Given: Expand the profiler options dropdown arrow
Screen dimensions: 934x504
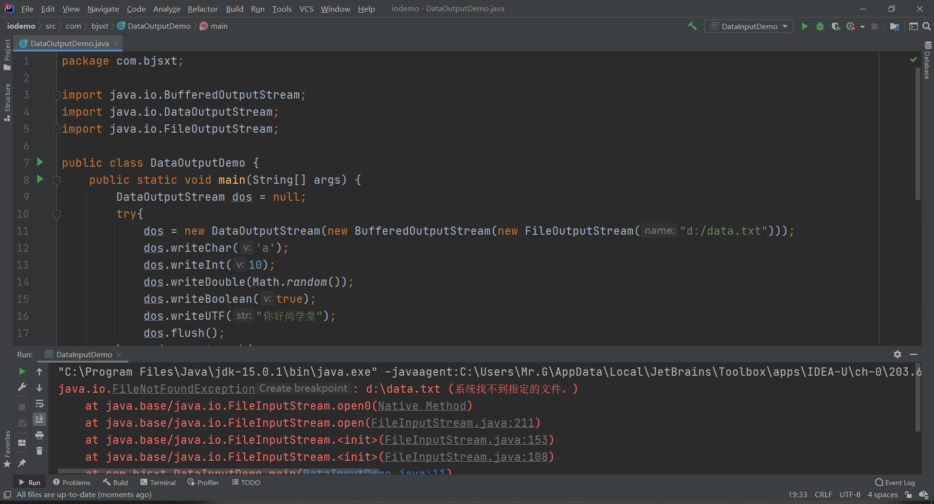Looking at the screenshot, I should [x=862, y=26].
